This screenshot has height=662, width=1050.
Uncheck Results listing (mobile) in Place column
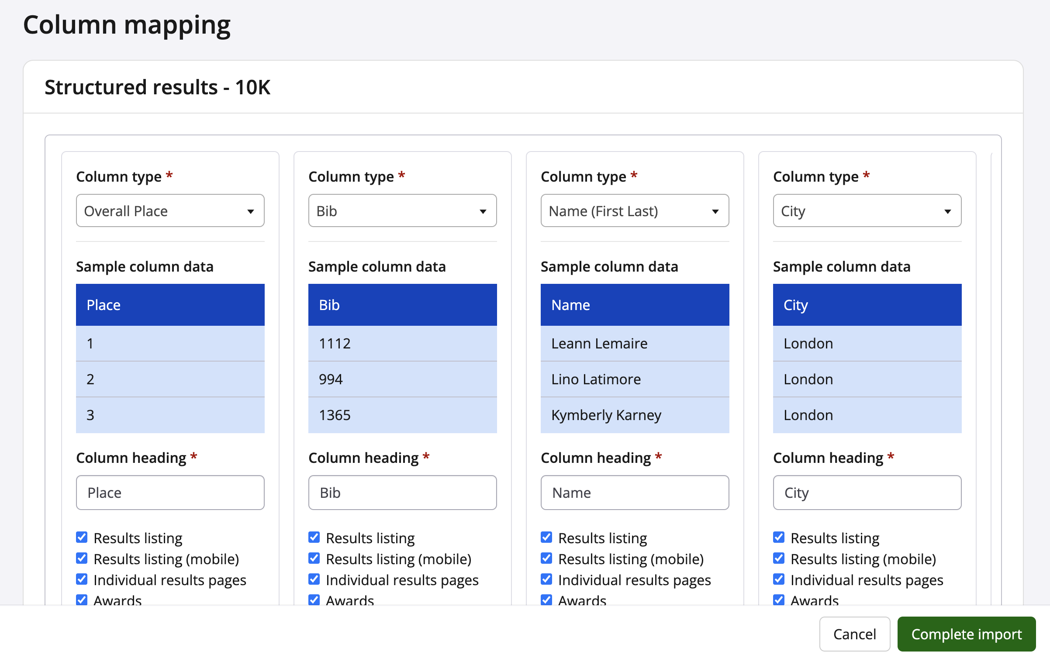point(82,559)
